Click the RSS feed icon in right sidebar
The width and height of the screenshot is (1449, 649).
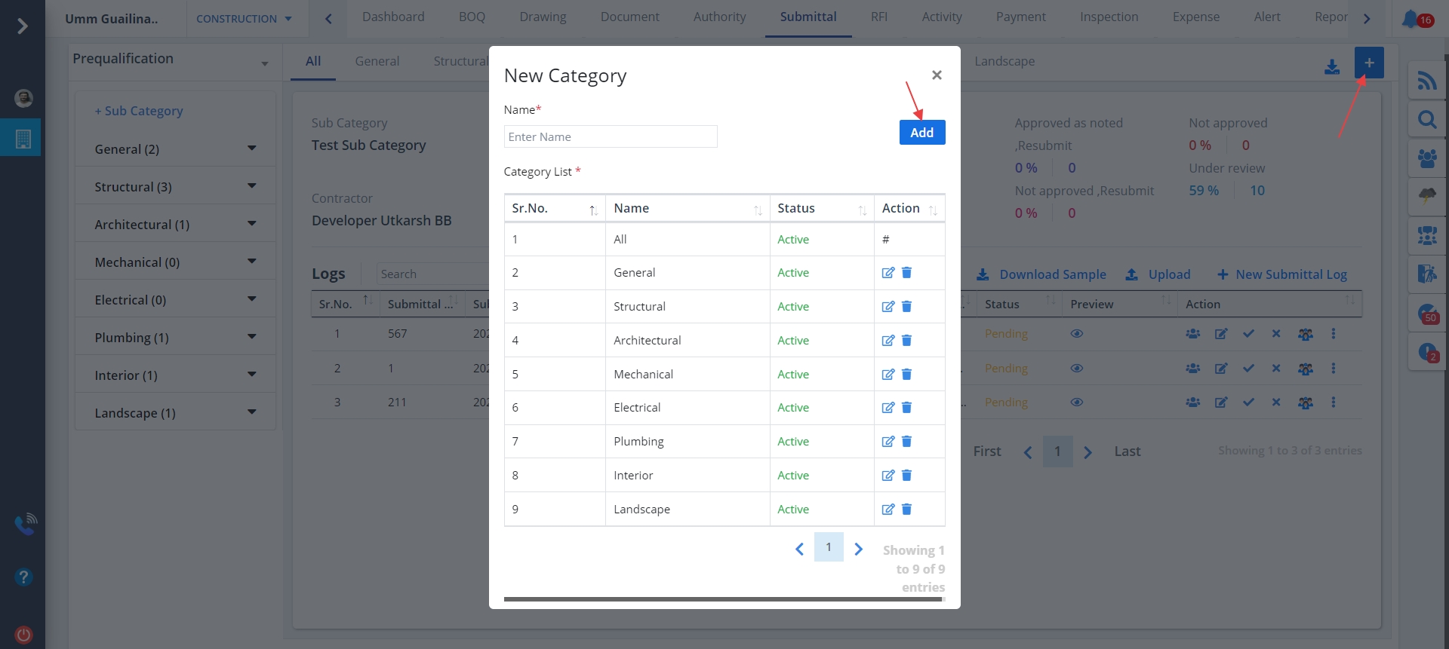click(x=1426, y=81)
